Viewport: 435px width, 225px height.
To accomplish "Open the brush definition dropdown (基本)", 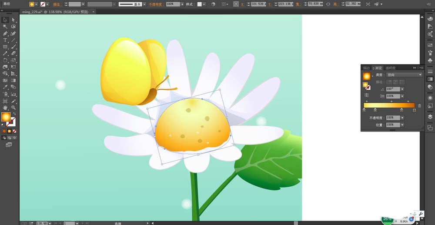I will click(144, 4).
